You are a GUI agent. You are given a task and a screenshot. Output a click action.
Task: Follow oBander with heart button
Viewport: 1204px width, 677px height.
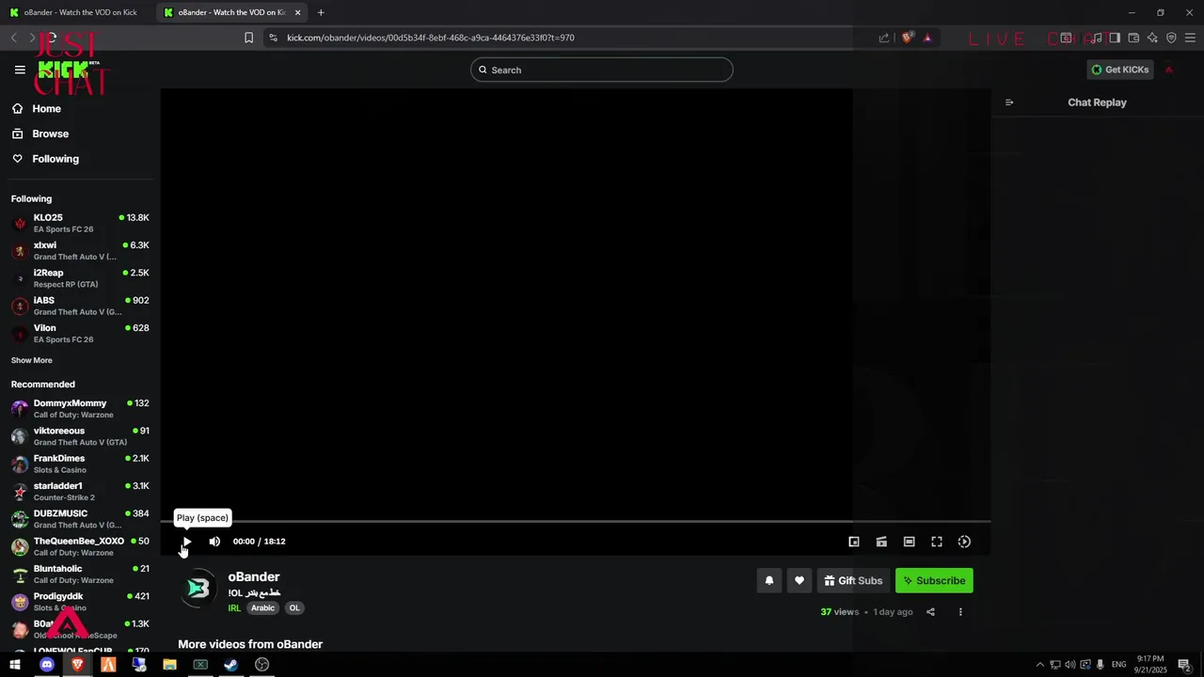(x=800, y=581)
